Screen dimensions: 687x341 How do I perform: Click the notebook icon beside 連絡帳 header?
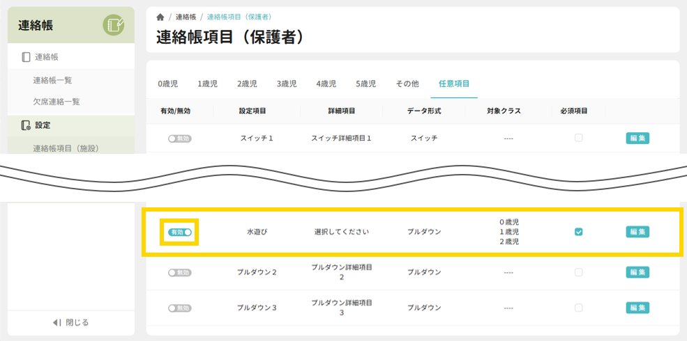(113, 26)
